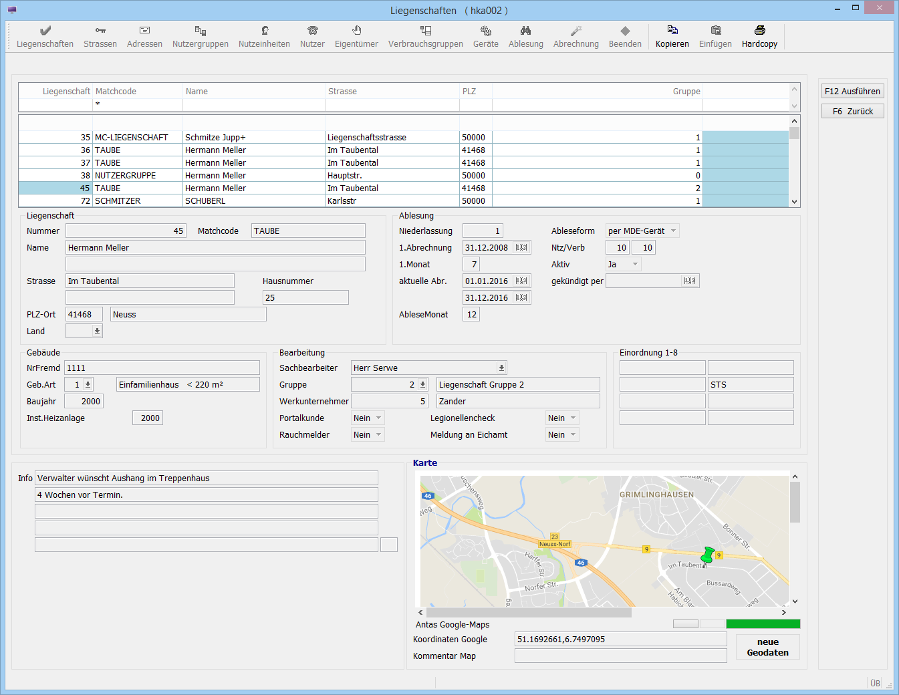Open Ablesung binoculars icon

coord(526,31)
